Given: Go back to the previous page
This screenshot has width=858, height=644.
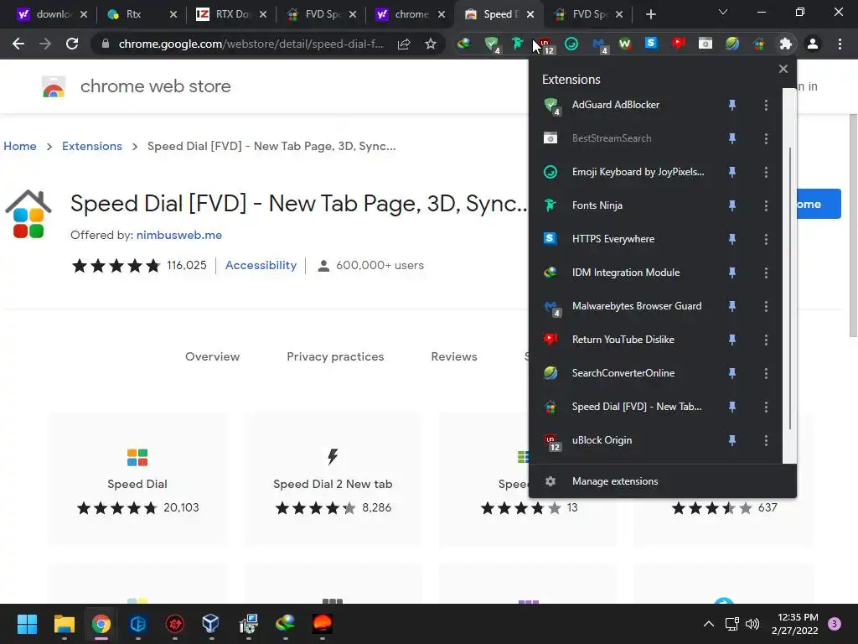Looking at the screenshot, I should click(18, 44).
